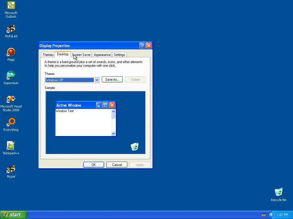The width and height of the screenshot is (293, 219).
Task: Click the Cancel button
Action: click(x=117, y=165)
